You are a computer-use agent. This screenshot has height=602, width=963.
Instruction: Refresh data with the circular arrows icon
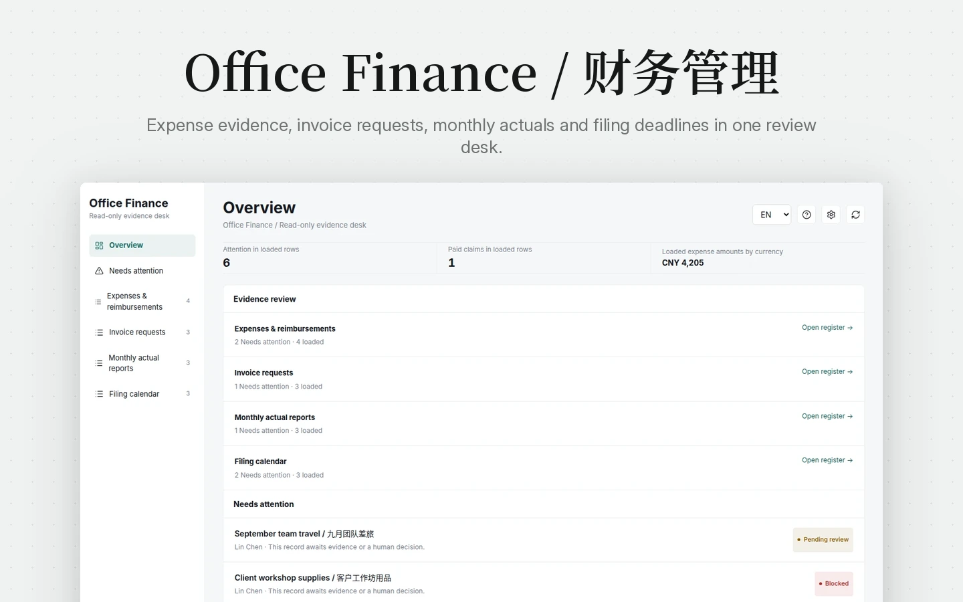pyautogui.click(x=855, y=215)
